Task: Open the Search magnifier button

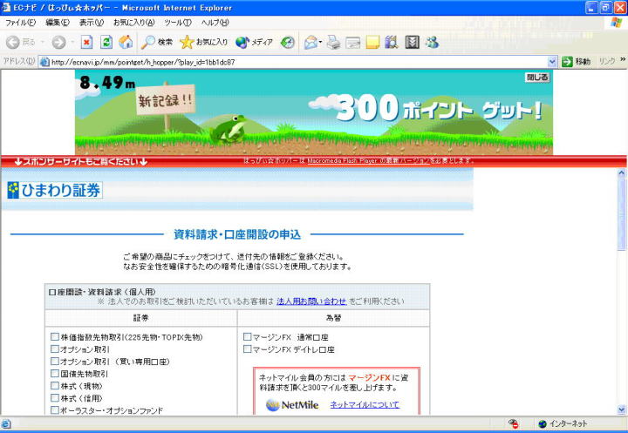Action: [x=157, y=42]
